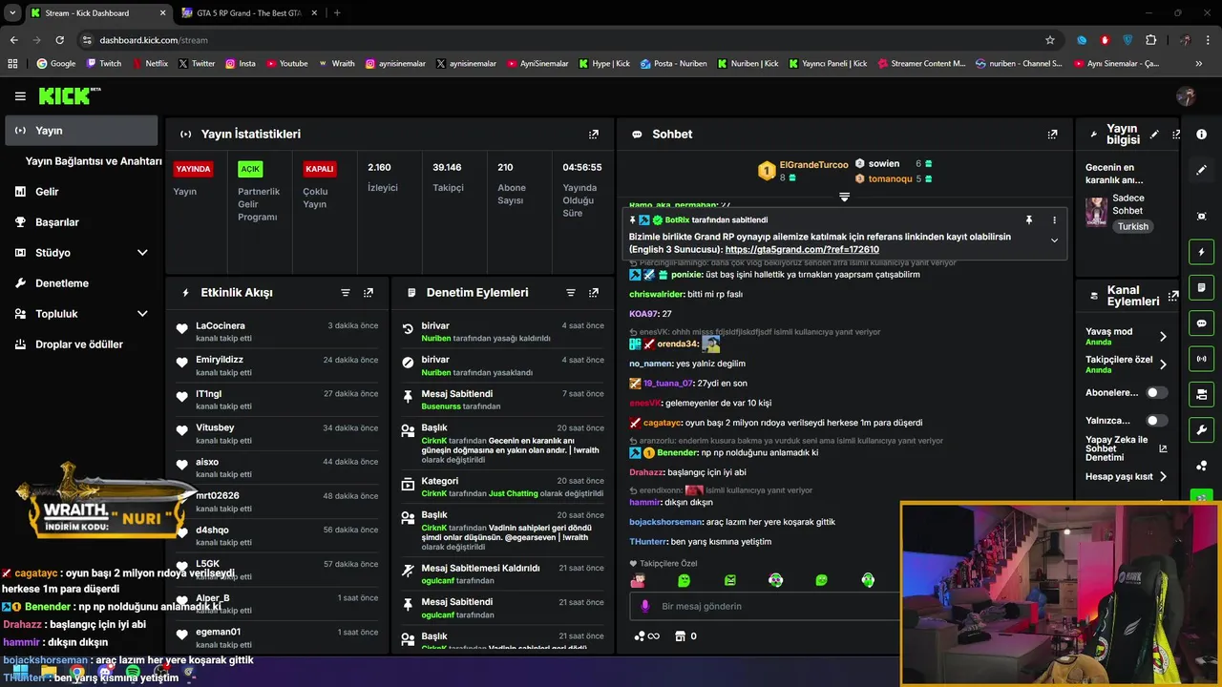This screenshot has width=1222, height=687.
Task: Click the Turkish language tag
Action: pos(1133,227)
